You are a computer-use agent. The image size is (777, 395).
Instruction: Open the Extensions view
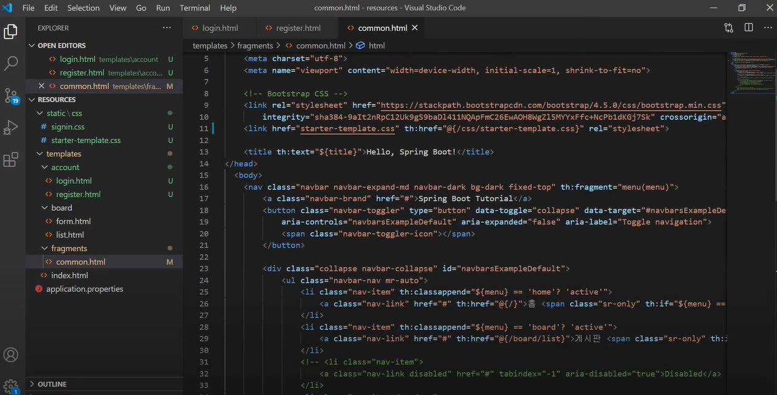click(11, 160)
